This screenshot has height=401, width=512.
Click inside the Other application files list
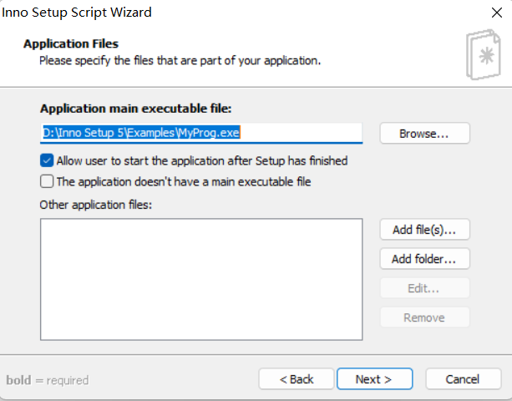[201, 279]
